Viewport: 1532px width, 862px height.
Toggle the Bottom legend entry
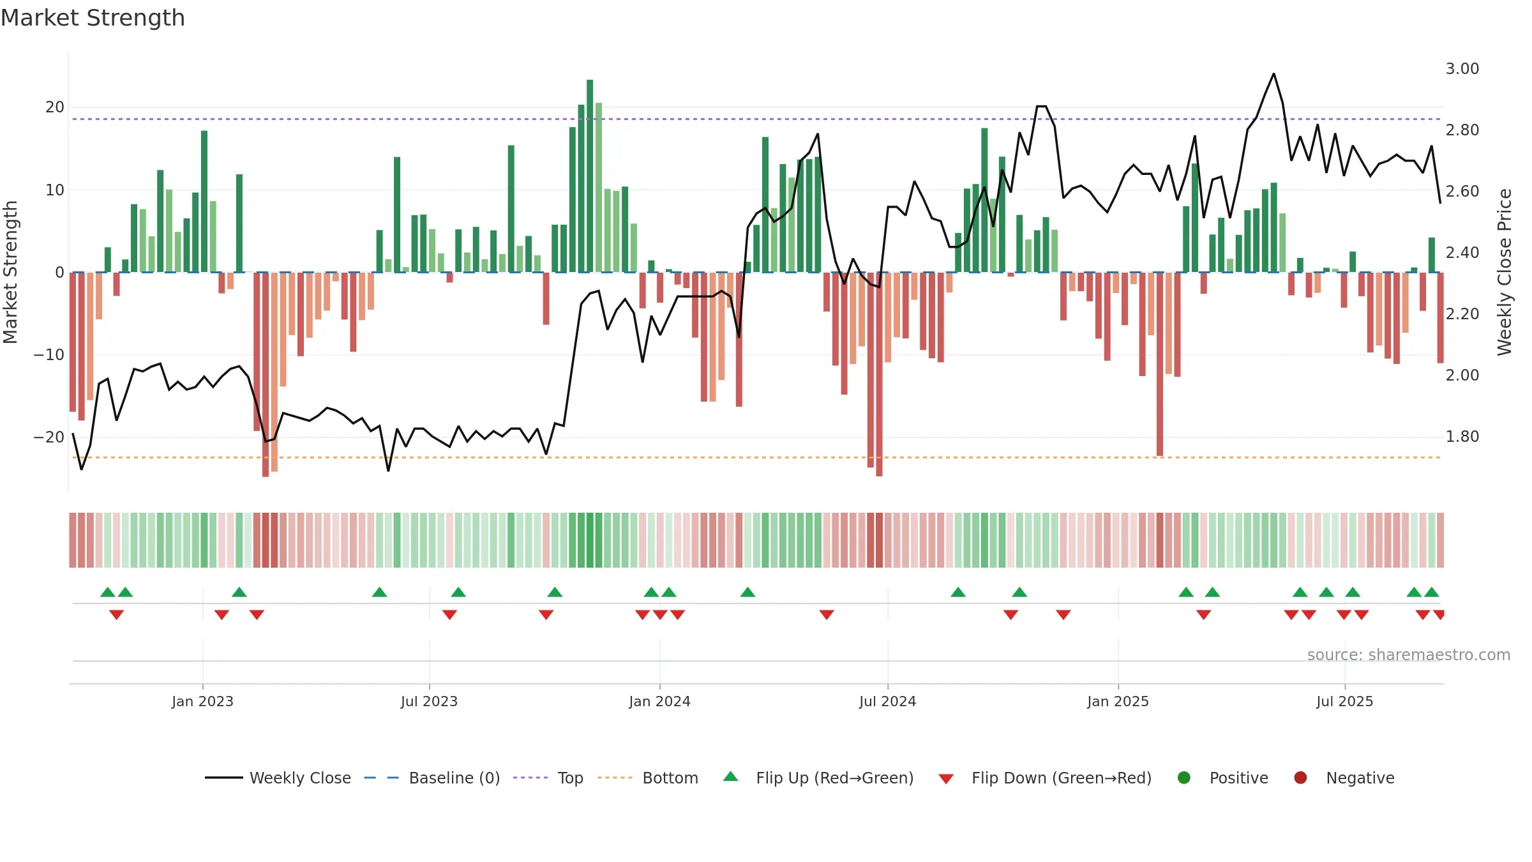[x=648, y=778]
